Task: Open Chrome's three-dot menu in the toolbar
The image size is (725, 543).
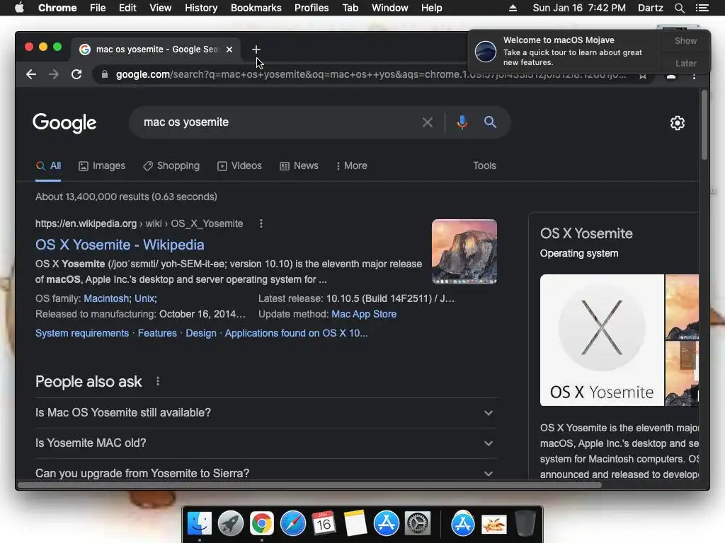Action: 694,76
